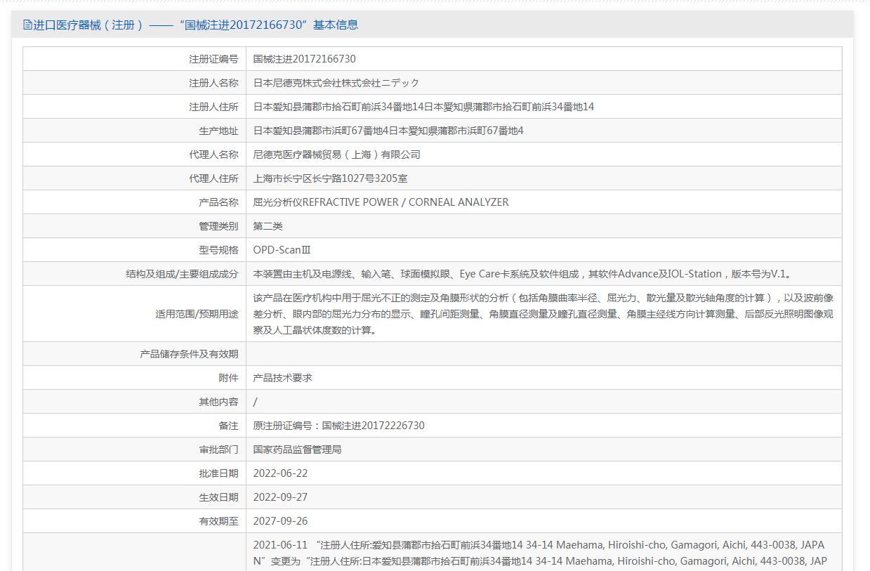Screen dimensions: 870x571
Task: Click the 代理人名称 label
Action: tap(213, 155)
